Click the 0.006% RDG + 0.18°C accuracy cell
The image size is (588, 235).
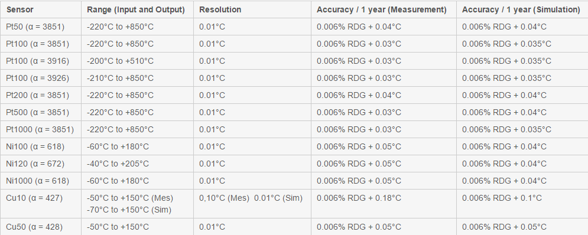pyautogui.click(x=359, y=198)
